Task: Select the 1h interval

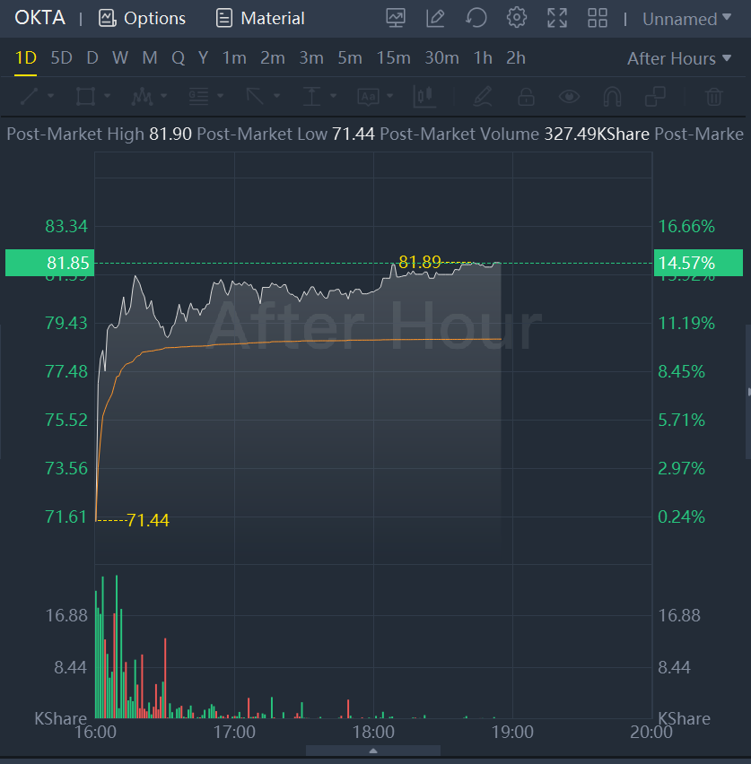Action: (483, 58)
